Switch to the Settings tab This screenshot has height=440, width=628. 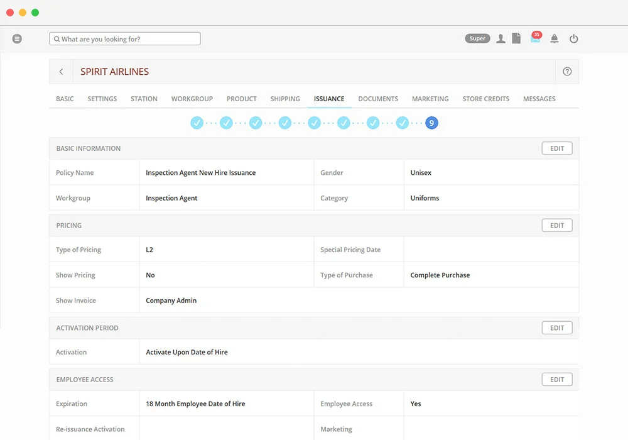[x=102, y=99]
